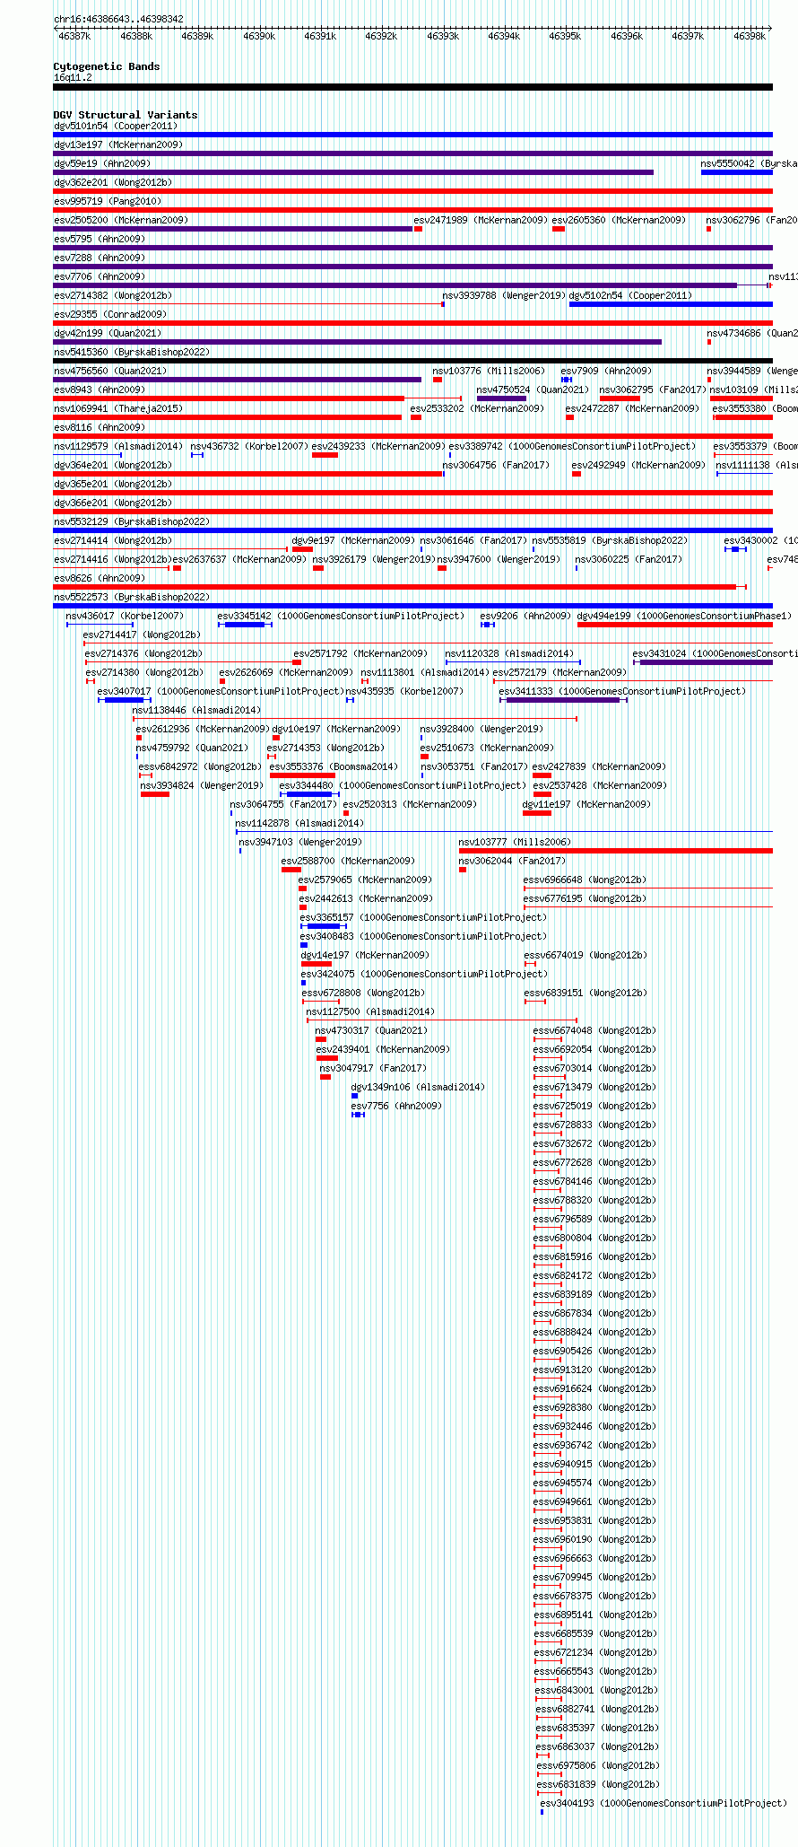Select the esv7288 (Ahn2009) variant

click(412, 267)
